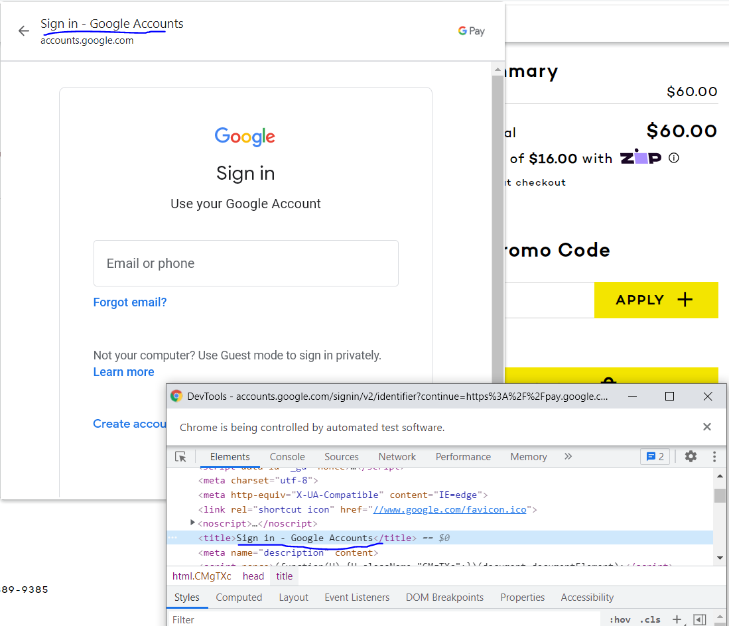Toggle .cls element classes panel
This screenshot has width=729, height=626.
[x=650, y=619]
